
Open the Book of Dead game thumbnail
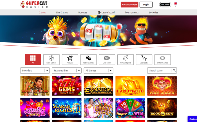tap(35, 86)
